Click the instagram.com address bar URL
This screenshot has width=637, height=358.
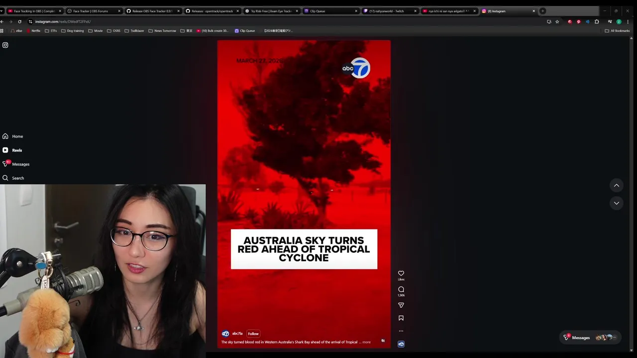(x=63, y=21)
